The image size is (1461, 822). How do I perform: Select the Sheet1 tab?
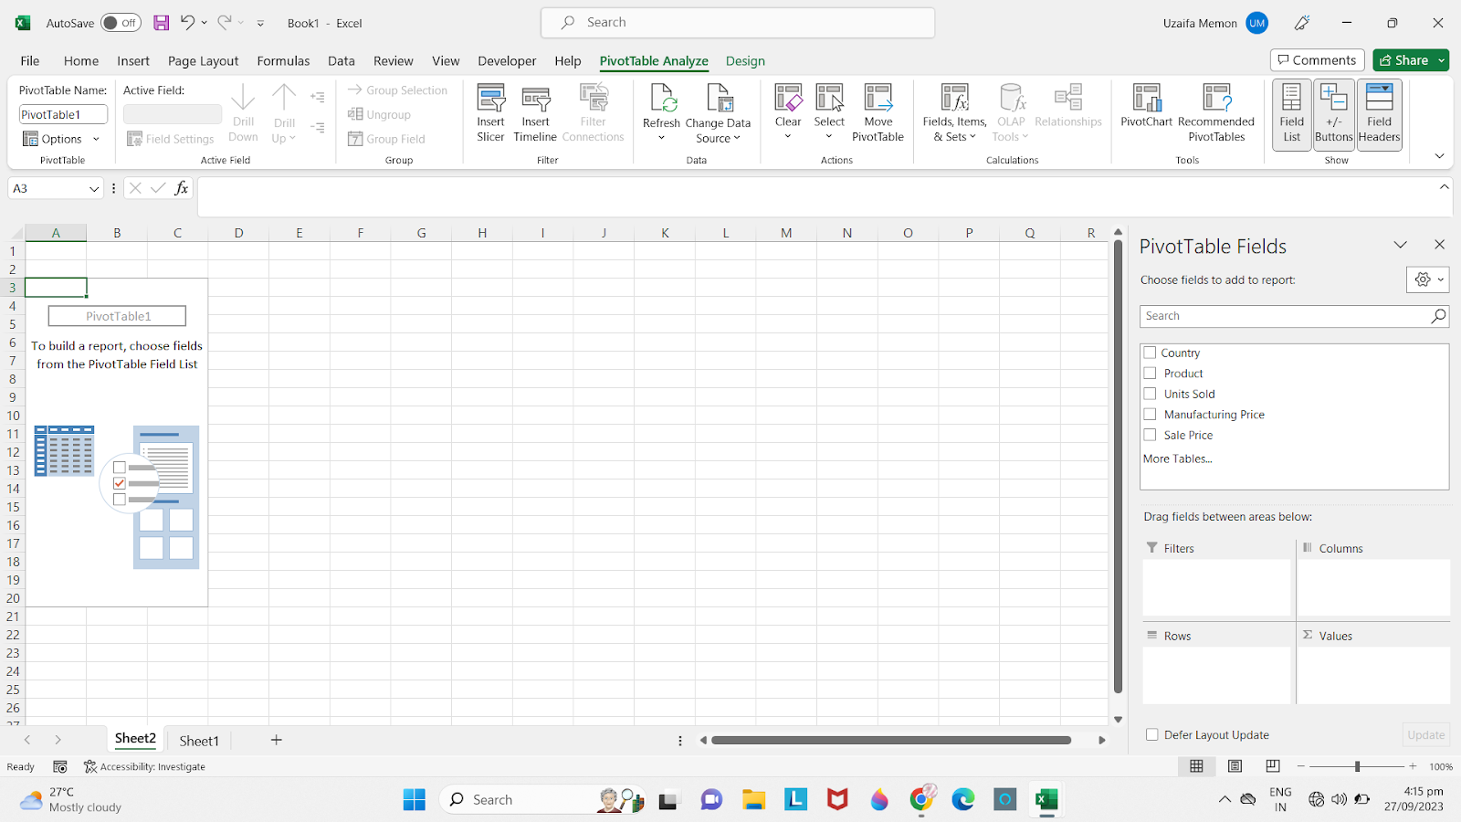[199, 741]
